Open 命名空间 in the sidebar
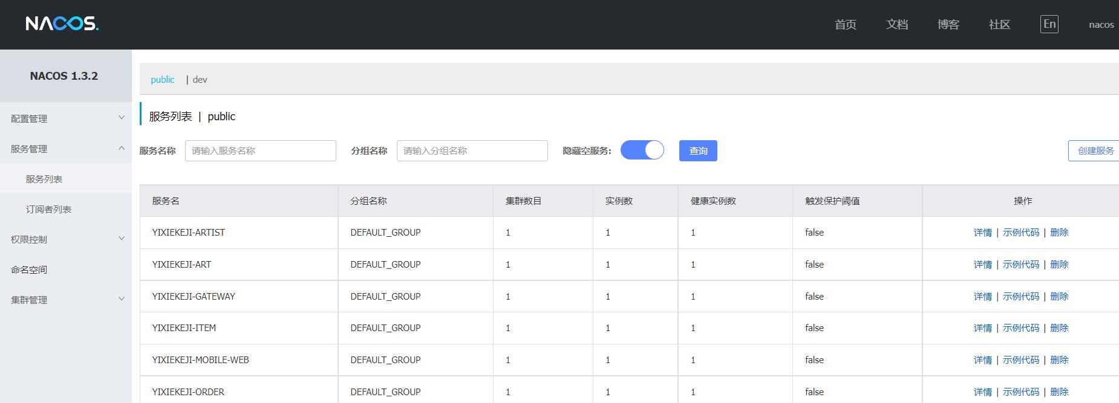The image size is (1119, 403). [29, 269]
